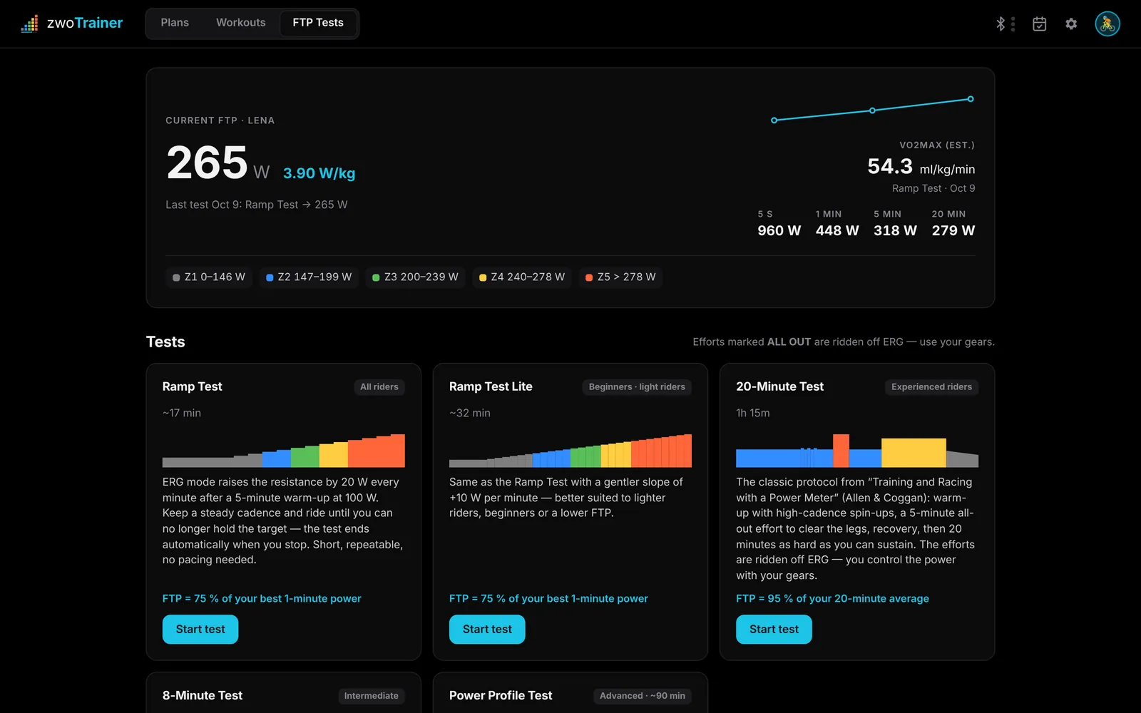Click 'FTP = 95 % of your 20-minute average'
Screen dimensions: 1141x713
[832, 598]
